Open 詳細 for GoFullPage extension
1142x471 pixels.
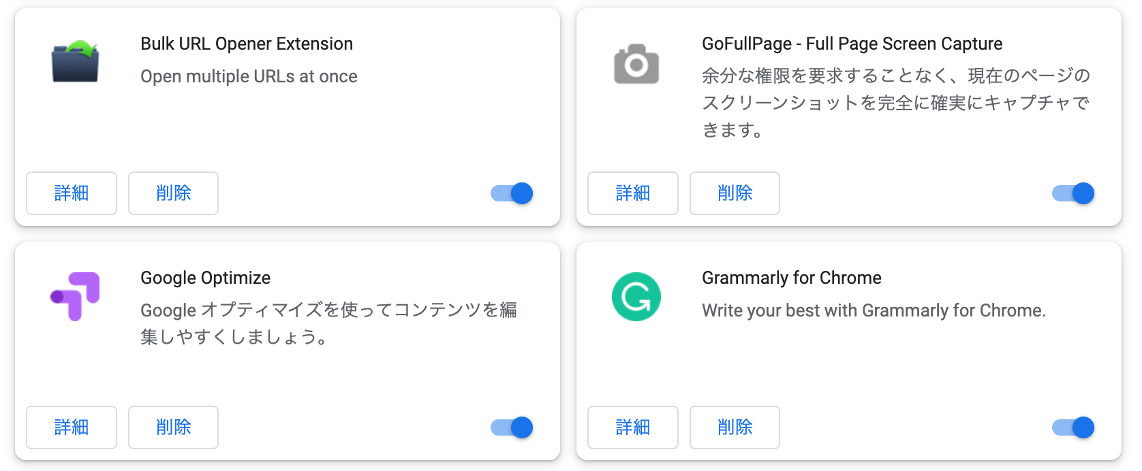coord(633,193)
